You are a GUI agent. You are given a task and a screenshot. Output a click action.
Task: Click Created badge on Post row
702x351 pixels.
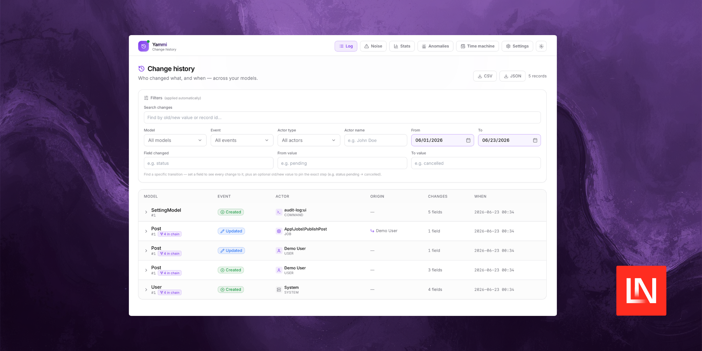(231, 270)
